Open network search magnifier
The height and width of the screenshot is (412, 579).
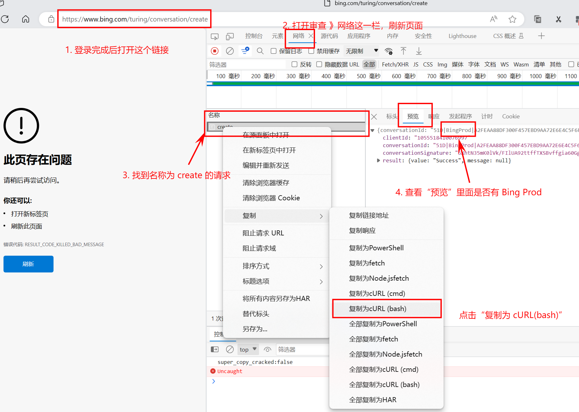coord(260,51)
